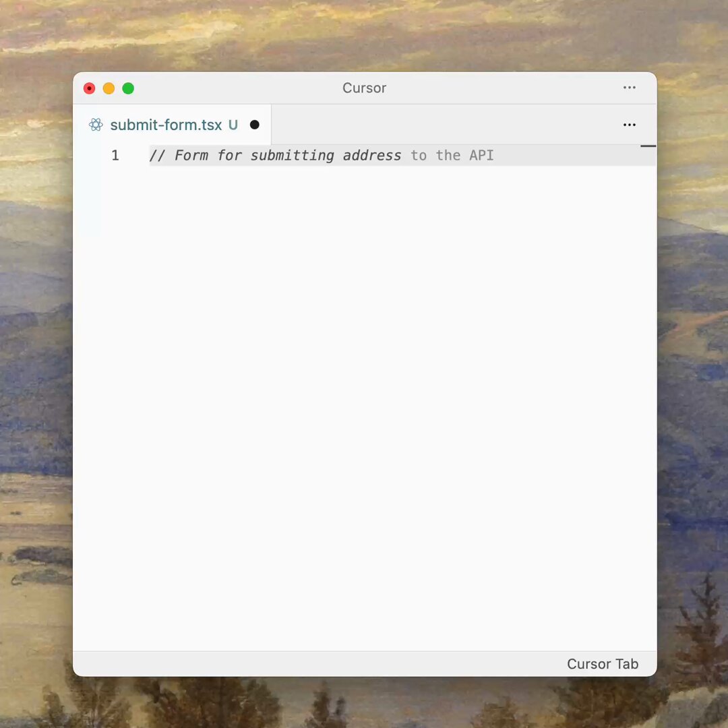The height and width of the screenshot is (728, 728).
Task: Close the Cursor window with red button
Action: pyautogui.click(x=89, y=88)
